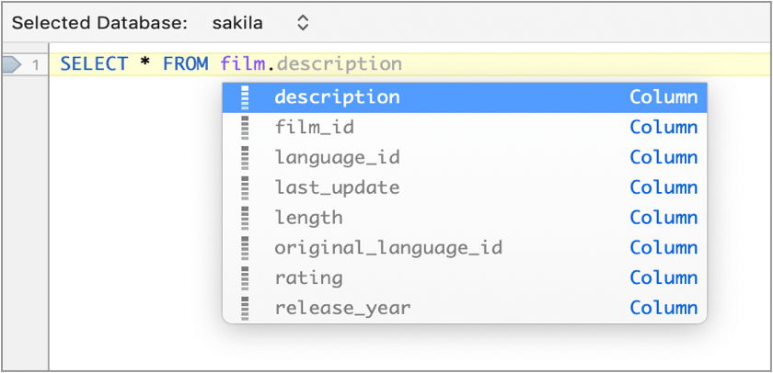
Task: Click the Column type label for film_id
Action: coord(663,128)
